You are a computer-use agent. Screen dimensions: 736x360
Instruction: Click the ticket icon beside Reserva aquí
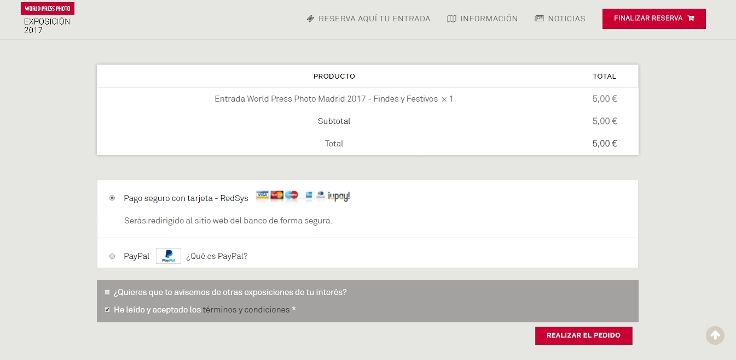pos(310,19)
